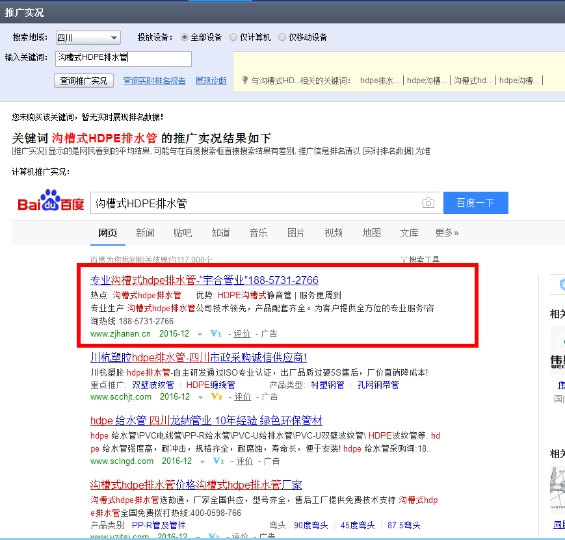Expand the arrow next to zjhanen.cn date
The width and height of the screenshot is (565, 540).
pyautogui.click(x=200, y=335)
